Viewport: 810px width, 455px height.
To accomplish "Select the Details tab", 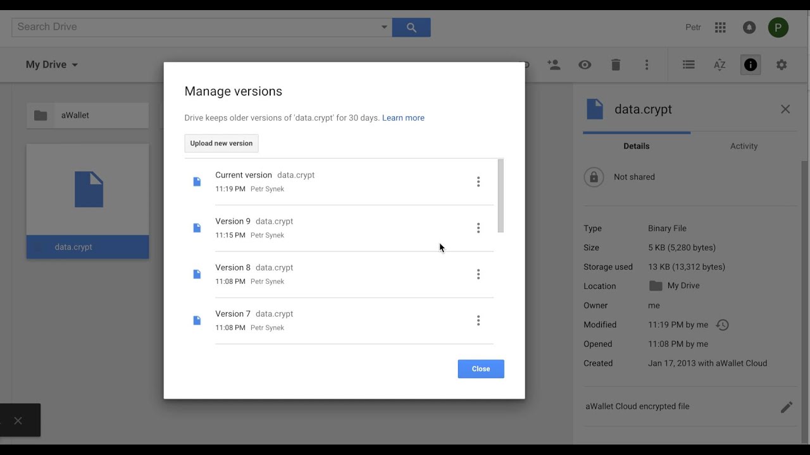I will coord(636,146).
